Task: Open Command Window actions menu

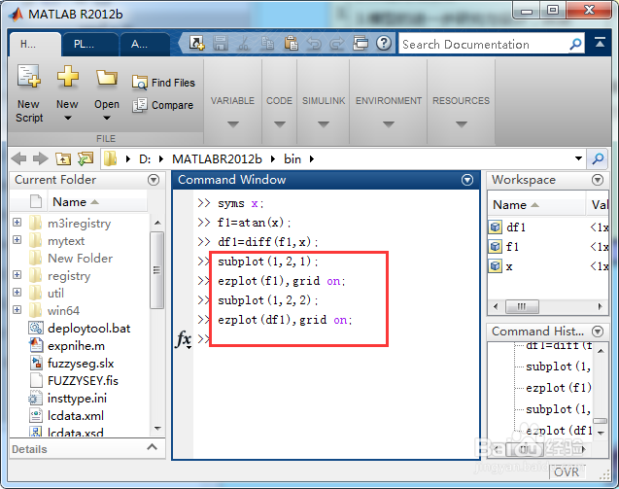Action: click(467, 180)
